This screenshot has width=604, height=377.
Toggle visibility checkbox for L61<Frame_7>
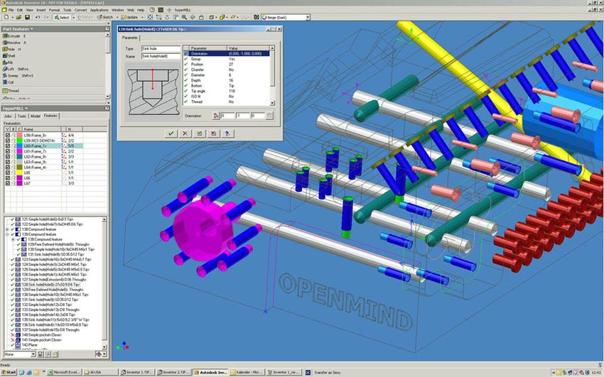[7, 151]
